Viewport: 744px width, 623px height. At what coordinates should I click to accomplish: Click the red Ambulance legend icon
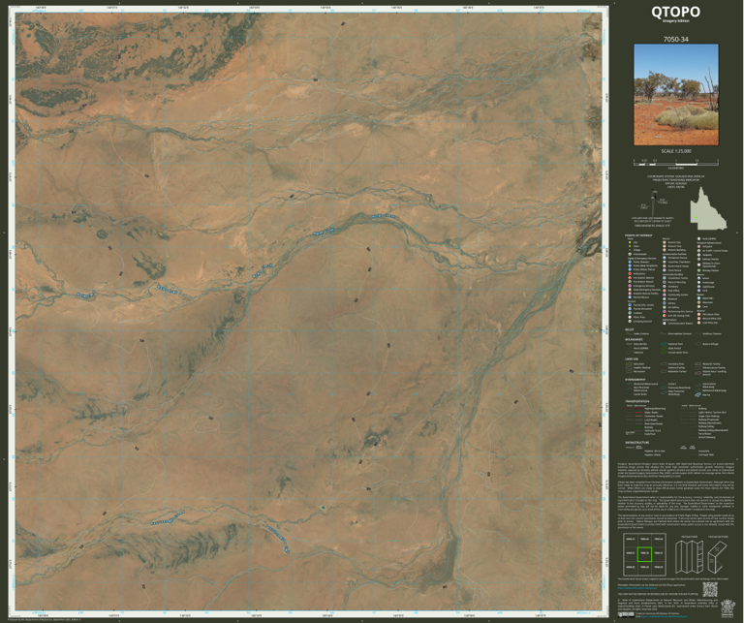(x=630, y=274)
